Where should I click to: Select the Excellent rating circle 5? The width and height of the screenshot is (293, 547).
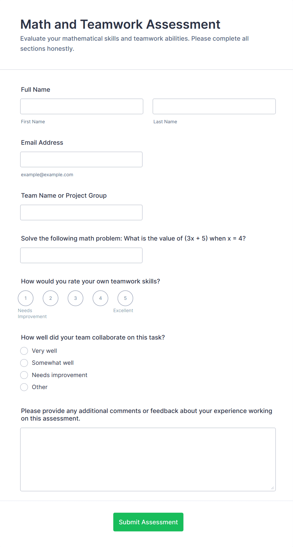[x=125, y=298]
